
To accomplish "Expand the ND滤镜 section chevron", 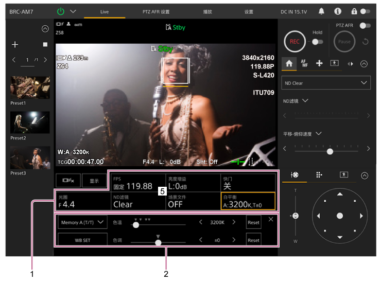I will [x=305, y=101].
